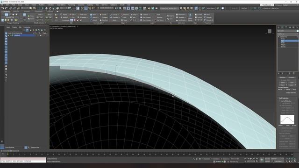This screenshot has width=299, height=168.
Task: Enable Use Soft Selection checkbox
Action: click(280, 101)
